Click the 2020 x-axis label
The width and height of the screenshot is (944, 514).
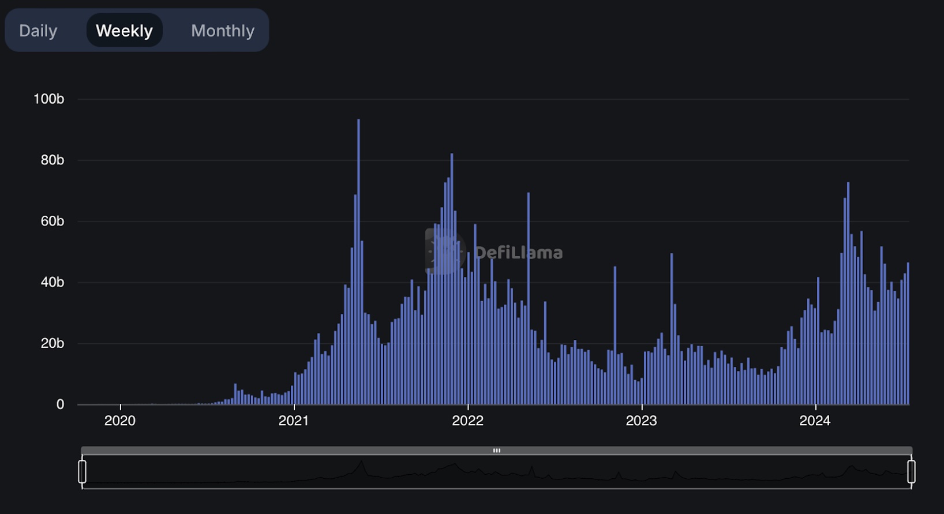tap(120, 421)
